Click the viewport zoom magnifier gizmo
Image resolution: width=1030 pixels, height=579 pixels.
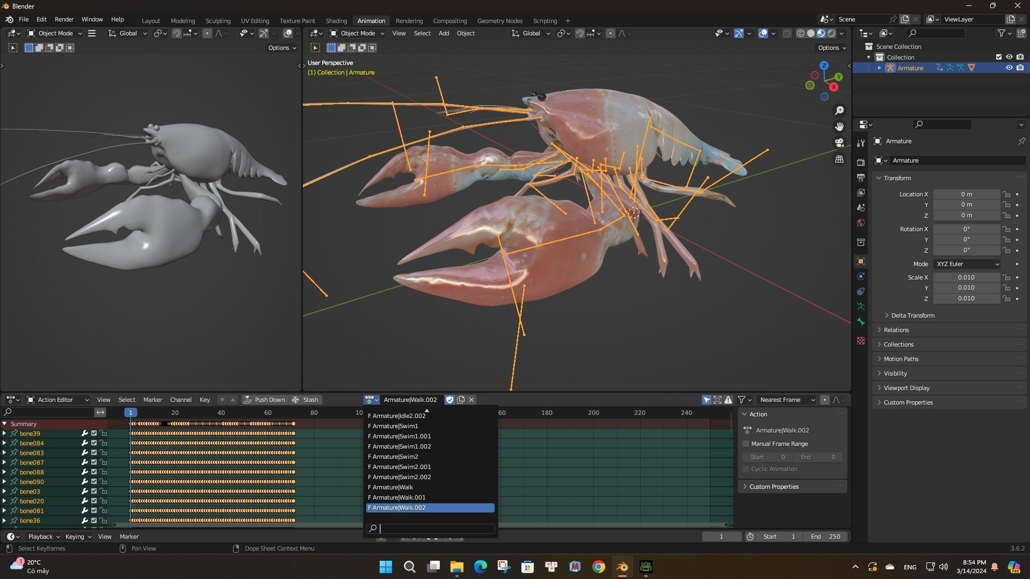tap(839, 111)
